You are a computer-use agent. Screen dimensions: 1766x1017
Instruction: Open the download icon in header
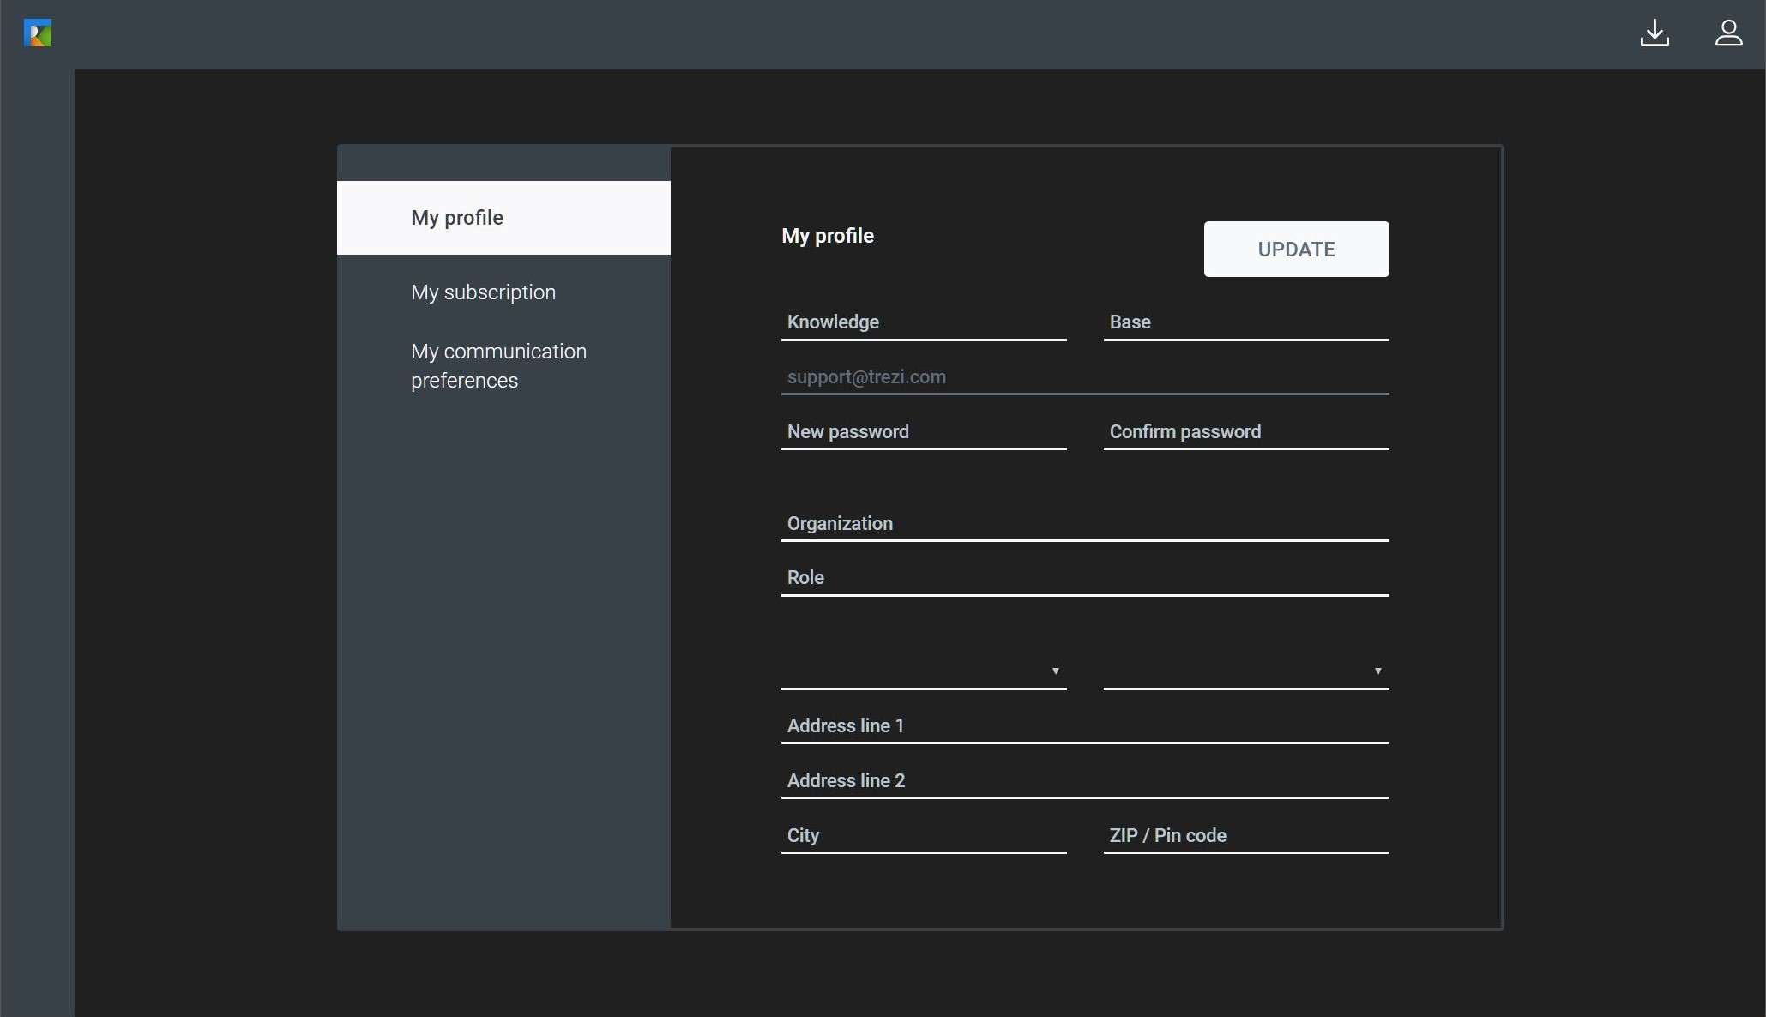[x=1654, y=33]
